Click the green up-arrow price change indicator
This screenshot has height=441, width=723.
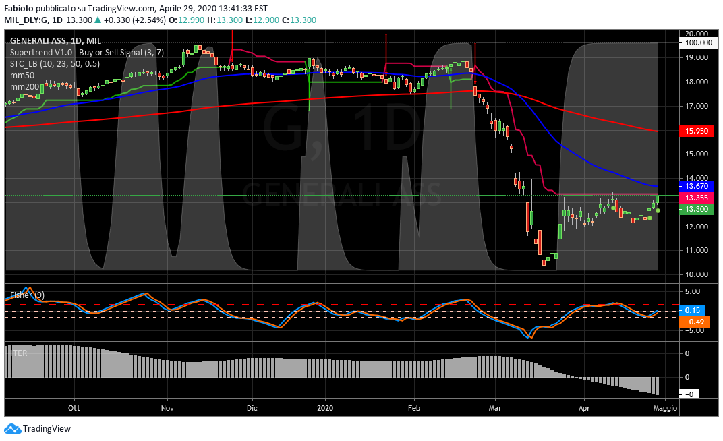(98, 20)
